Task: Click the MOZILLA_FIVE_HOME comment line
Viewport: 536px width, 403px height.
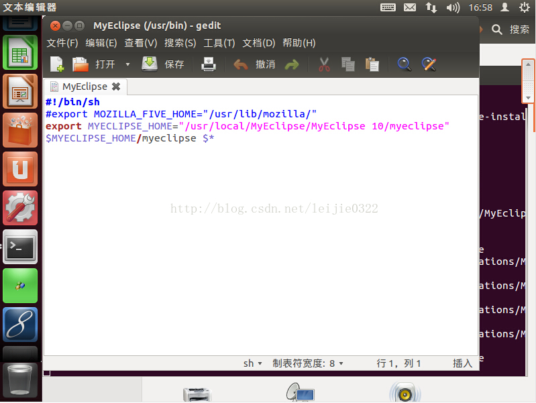Action: (181, 114)
